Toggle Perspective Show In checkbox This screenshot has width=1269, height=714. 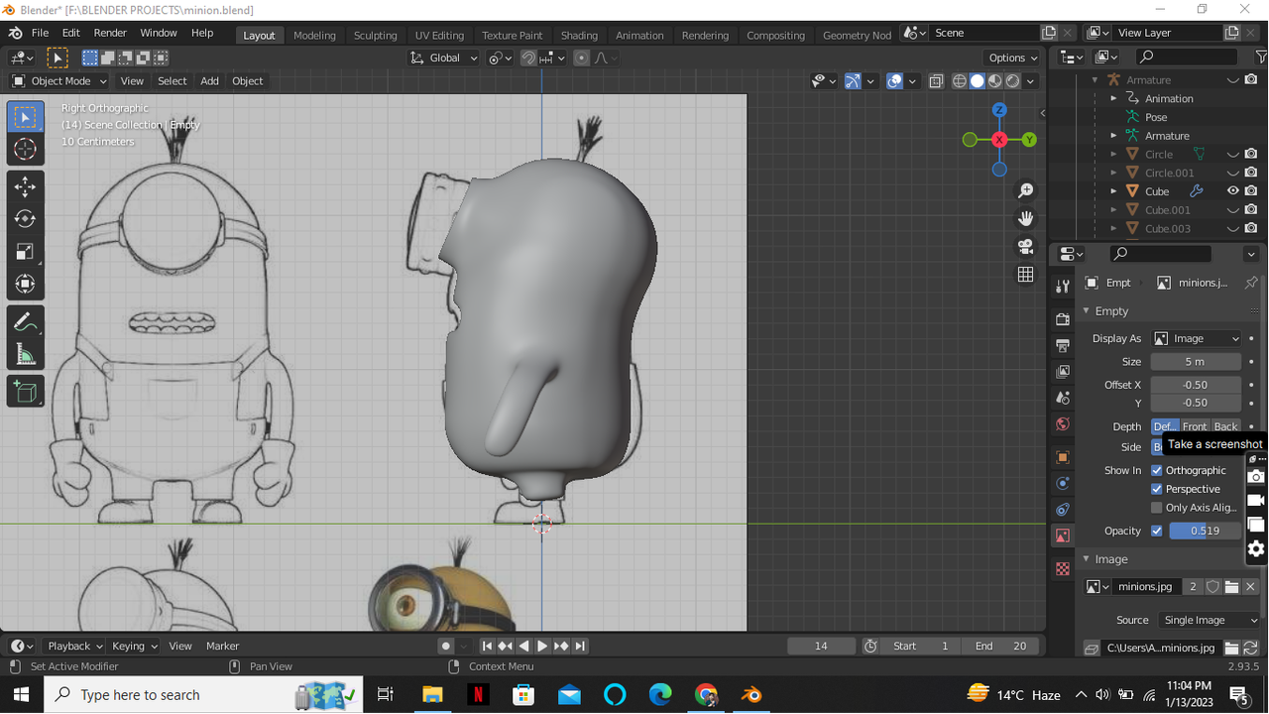tap(1157, 489)
